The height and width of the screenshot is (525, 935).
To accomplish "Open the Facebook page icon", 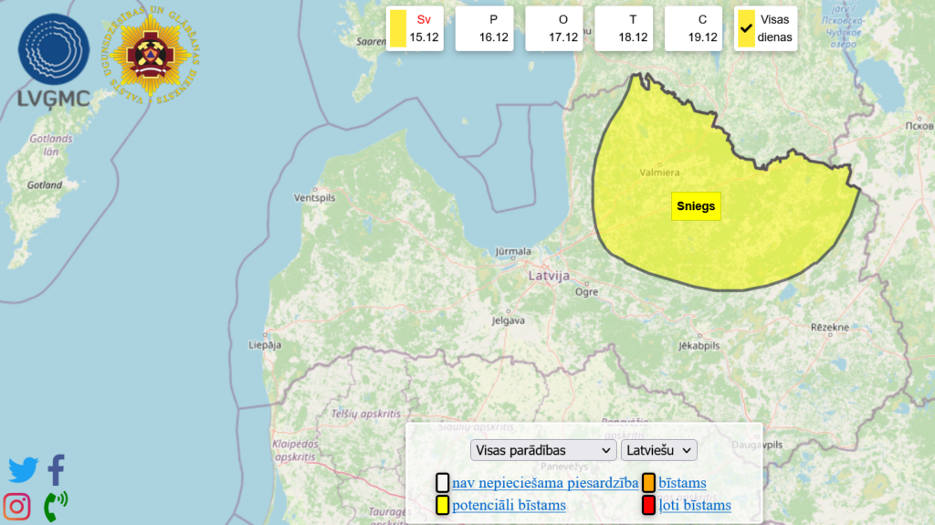I will [x=57, y=469].
